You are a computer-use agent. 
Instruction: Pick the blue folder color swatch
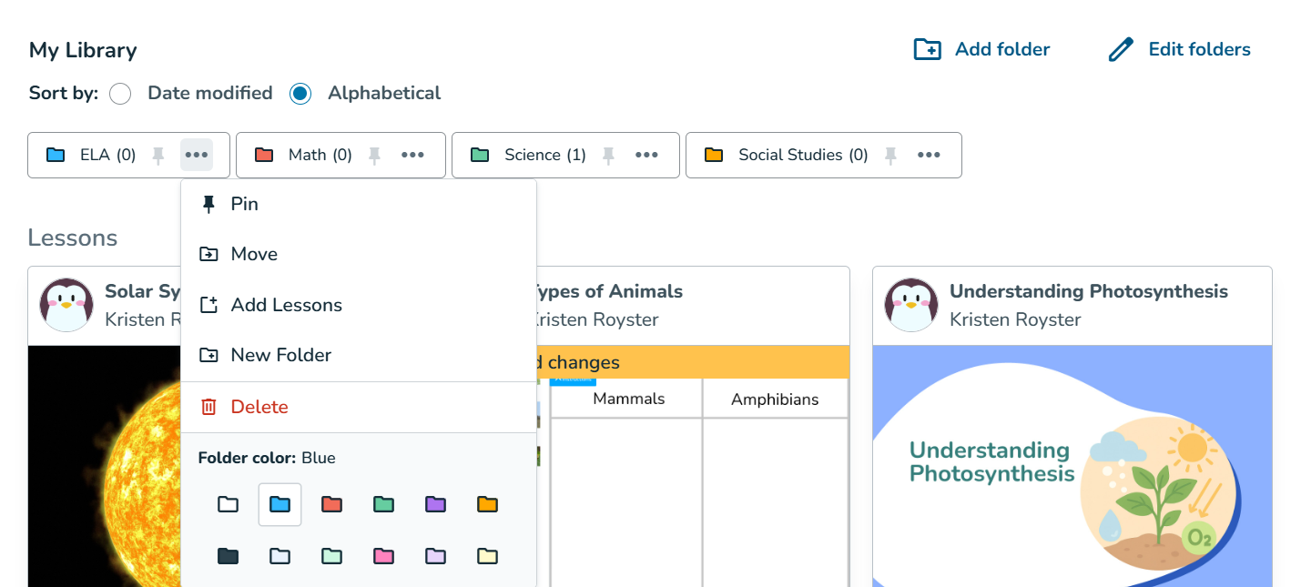coord(280,504)
